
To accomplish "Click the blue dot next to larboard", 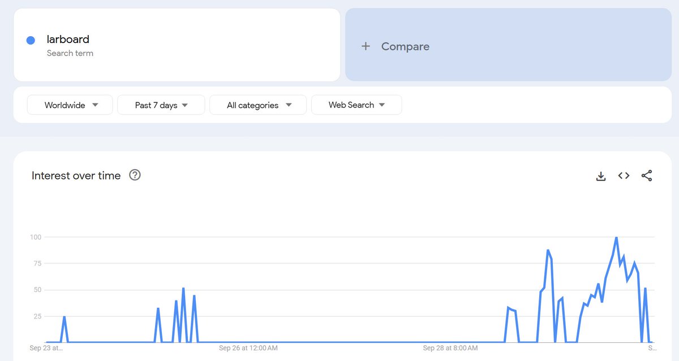I will [x=31, y=40].
